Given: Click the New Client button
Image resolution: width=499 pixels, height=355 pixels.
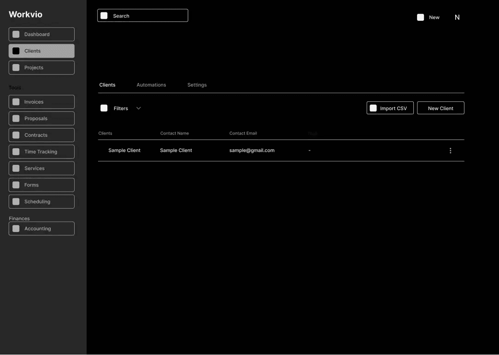Looking at the screenshot, I should pyautogui.click(x=440, y=108).
